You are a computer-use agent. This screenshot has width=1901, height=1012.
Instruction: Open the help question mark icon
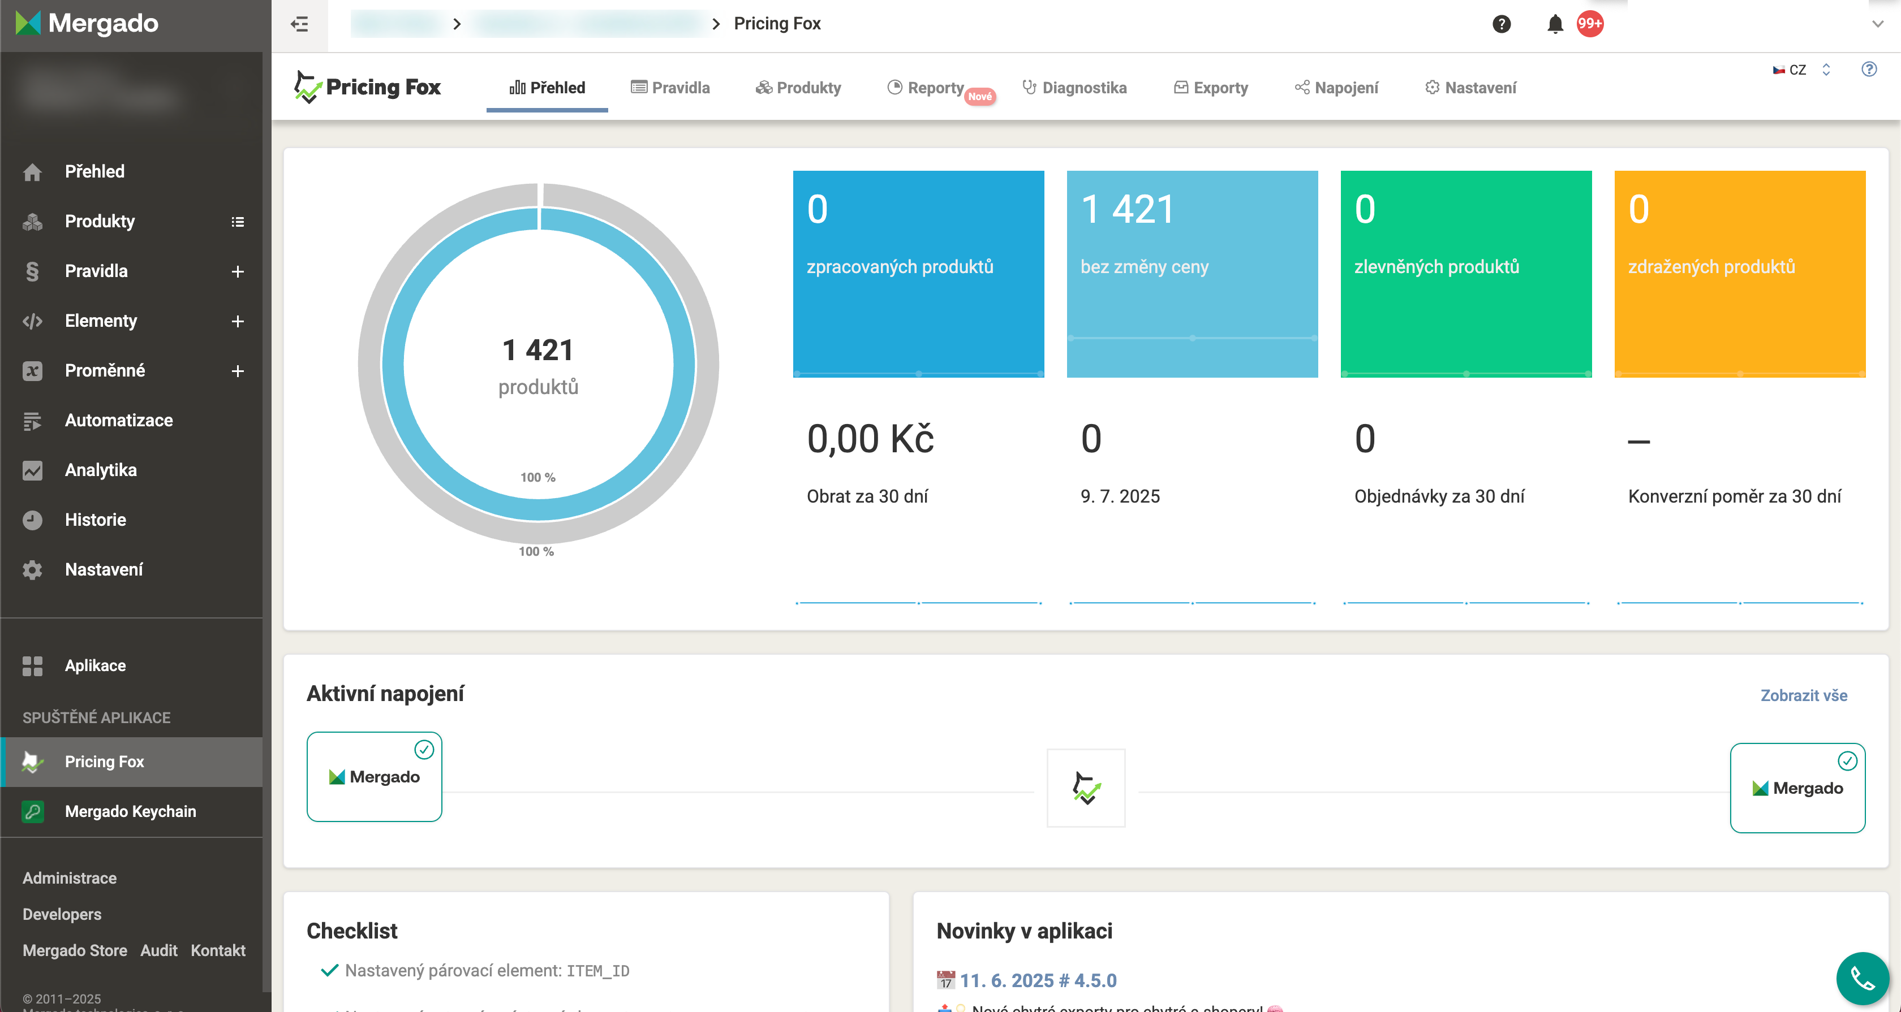point(1501,24)
